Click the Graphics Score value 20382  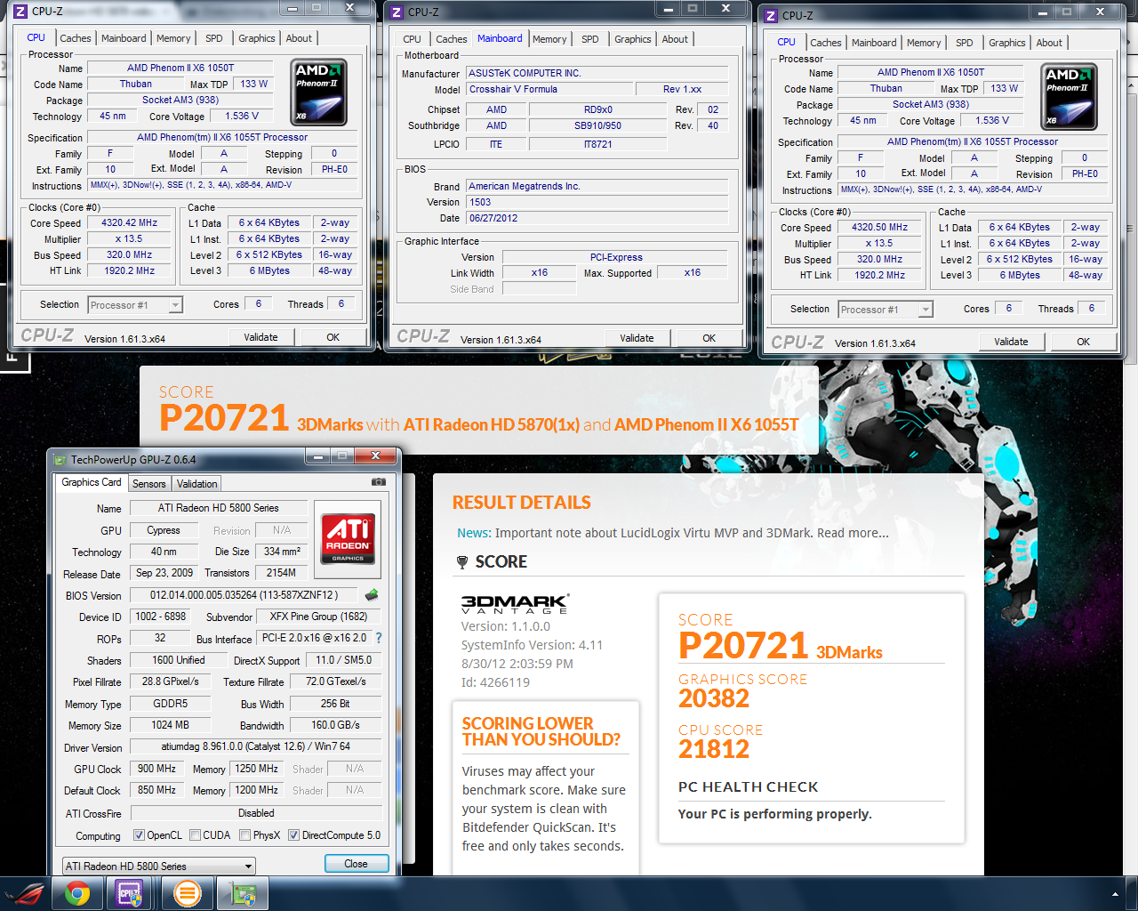[x=714, y=699]
